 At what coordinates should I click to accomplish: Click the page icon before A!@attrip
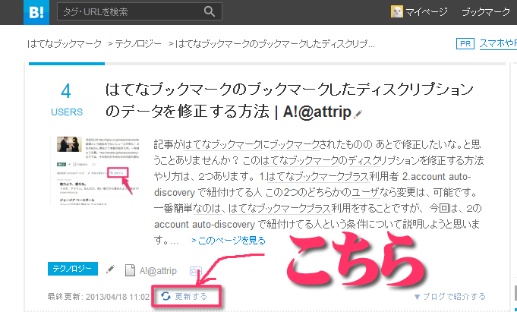coord(130,269)
